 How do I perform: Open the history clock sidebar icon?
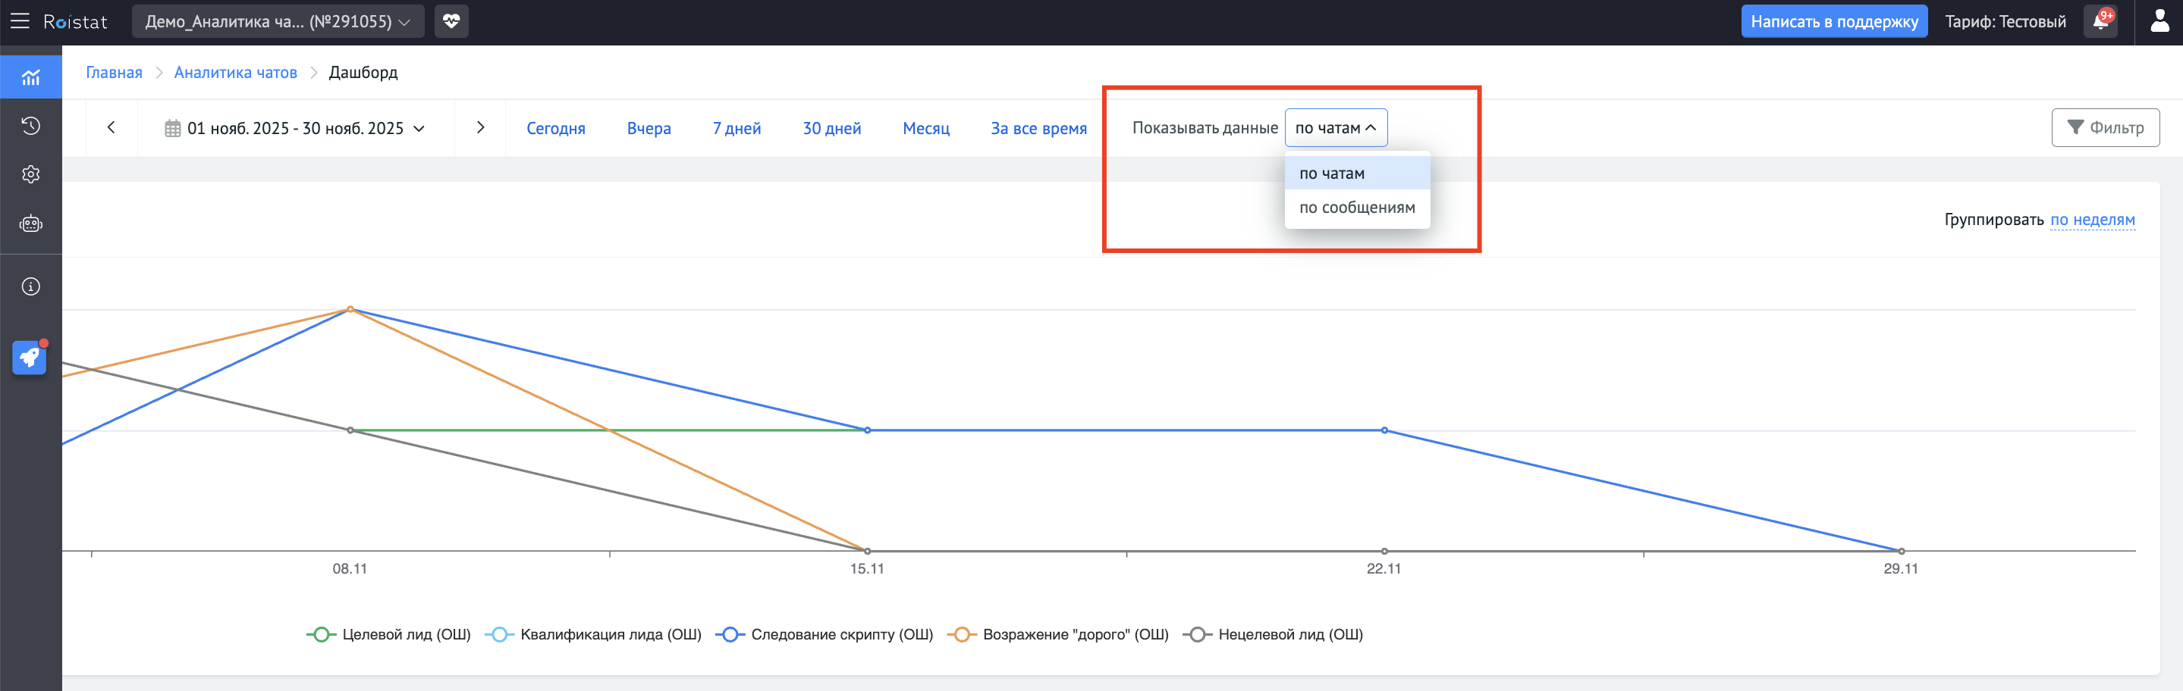[30, 127]
